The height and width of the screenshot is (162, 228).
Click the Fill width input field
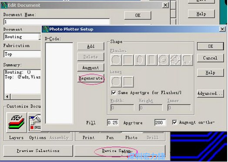pyautogui.click(x=113, y=122)
